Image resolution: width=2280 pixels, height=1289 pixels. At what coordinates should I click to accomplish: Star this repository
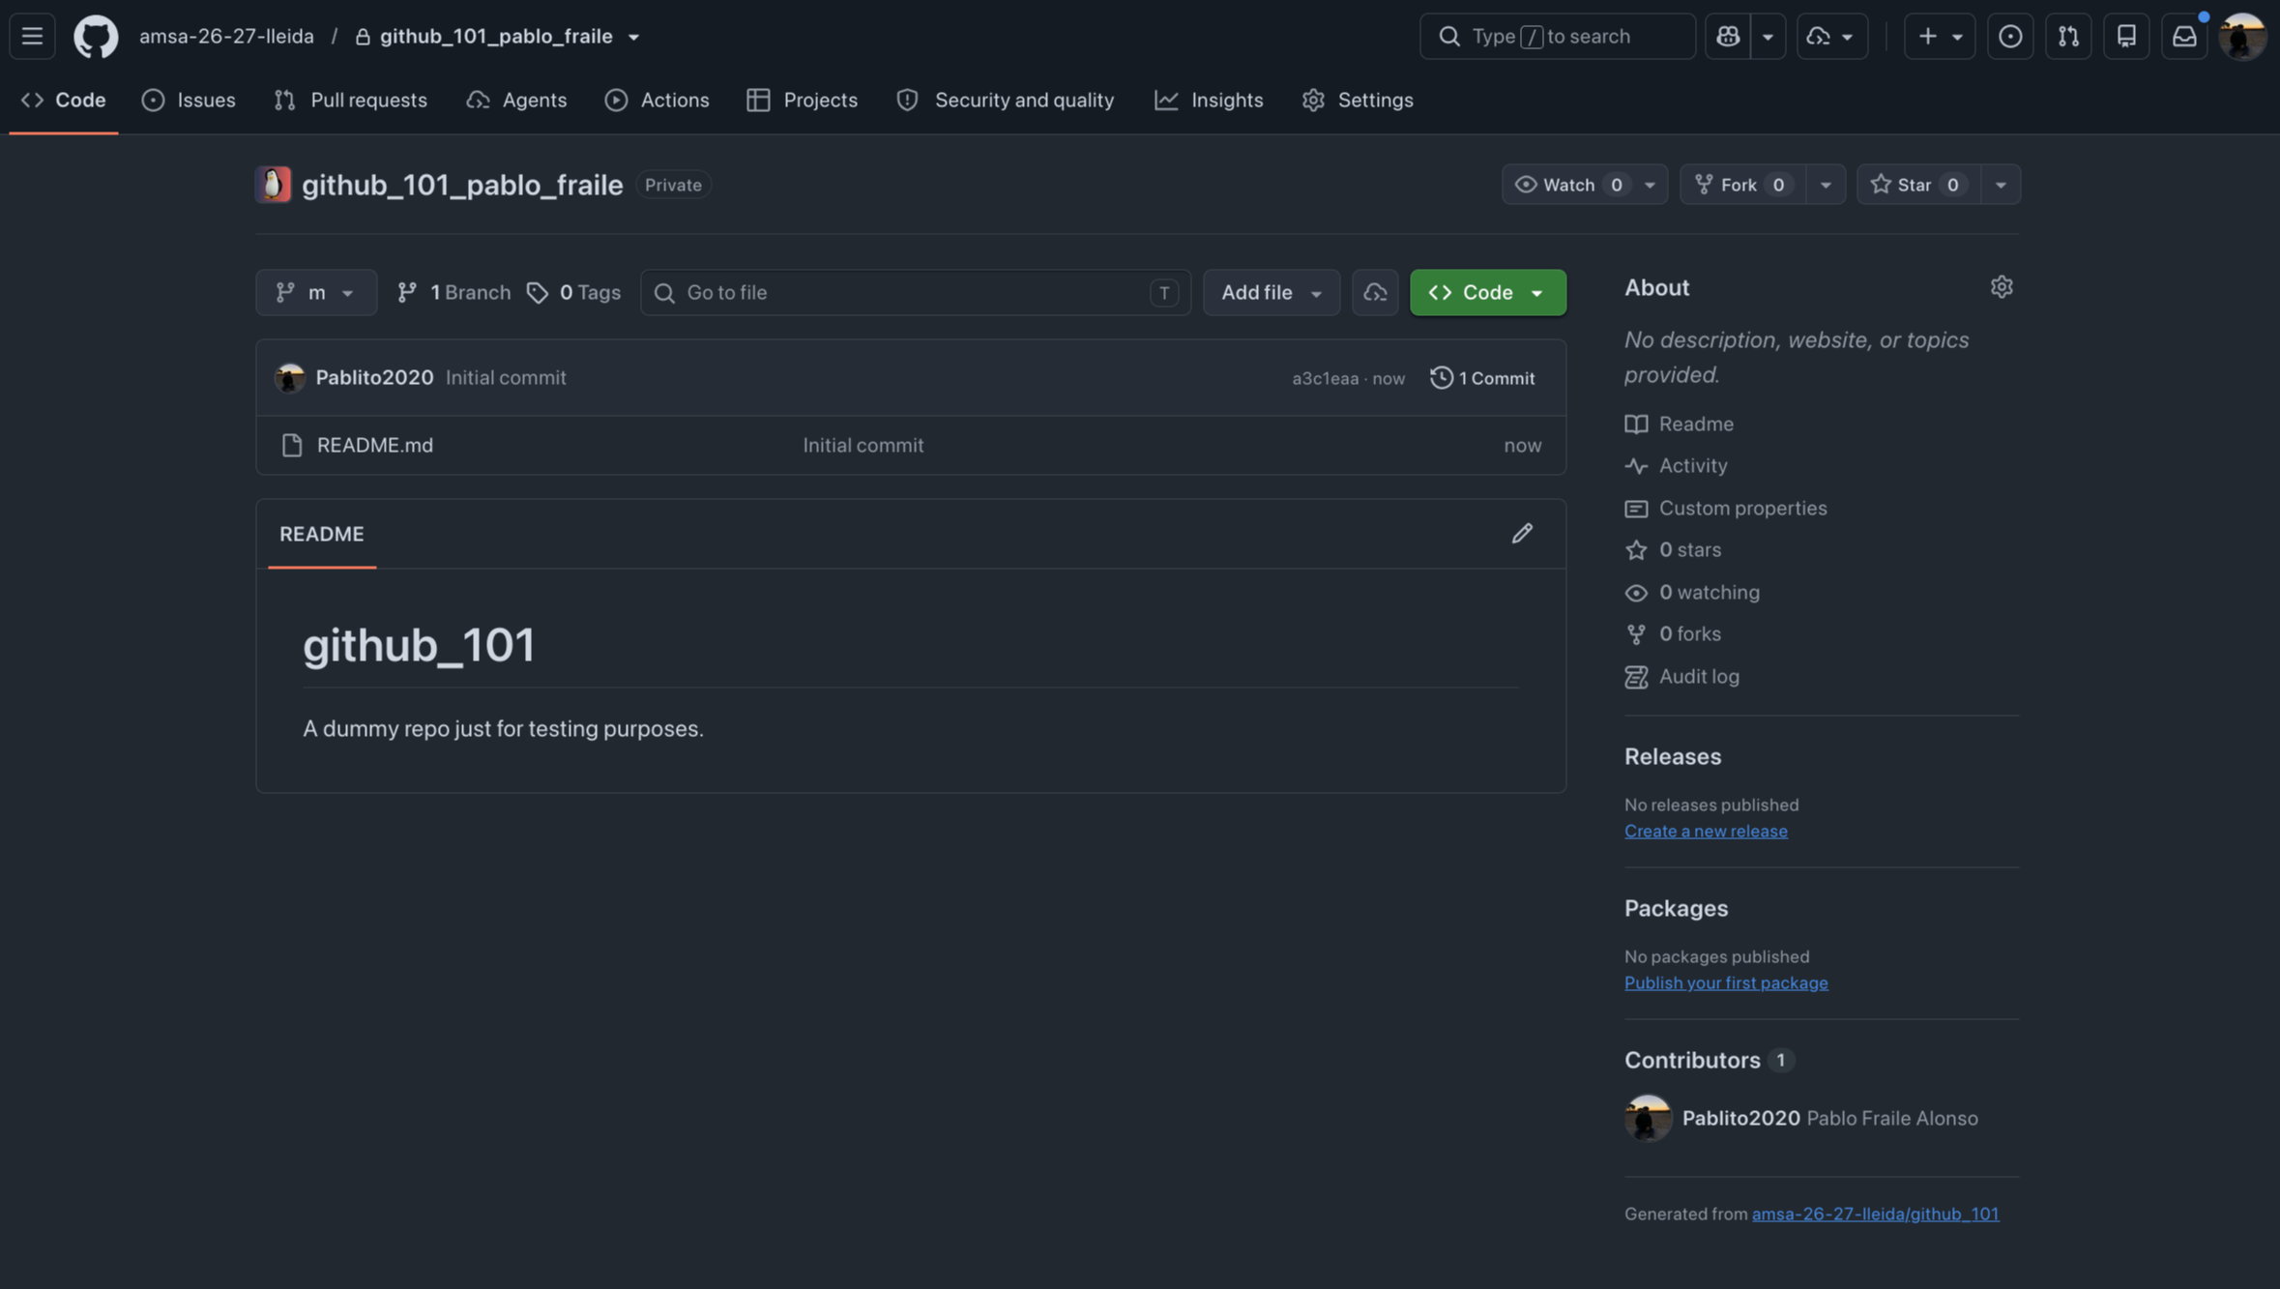[x=1918, y=185]
